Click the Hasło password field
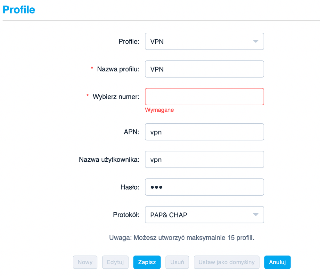320x276 pixels. pyautogui.click(x=204, y=187)
